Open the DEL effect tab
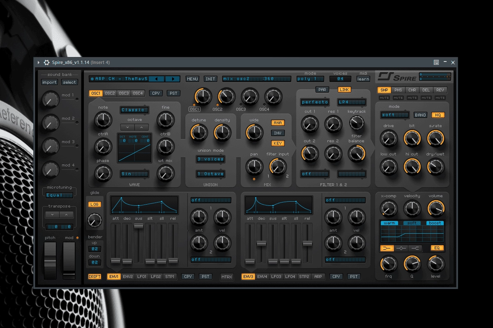This screenshot has height=328, width=493. tap(426, 90)
